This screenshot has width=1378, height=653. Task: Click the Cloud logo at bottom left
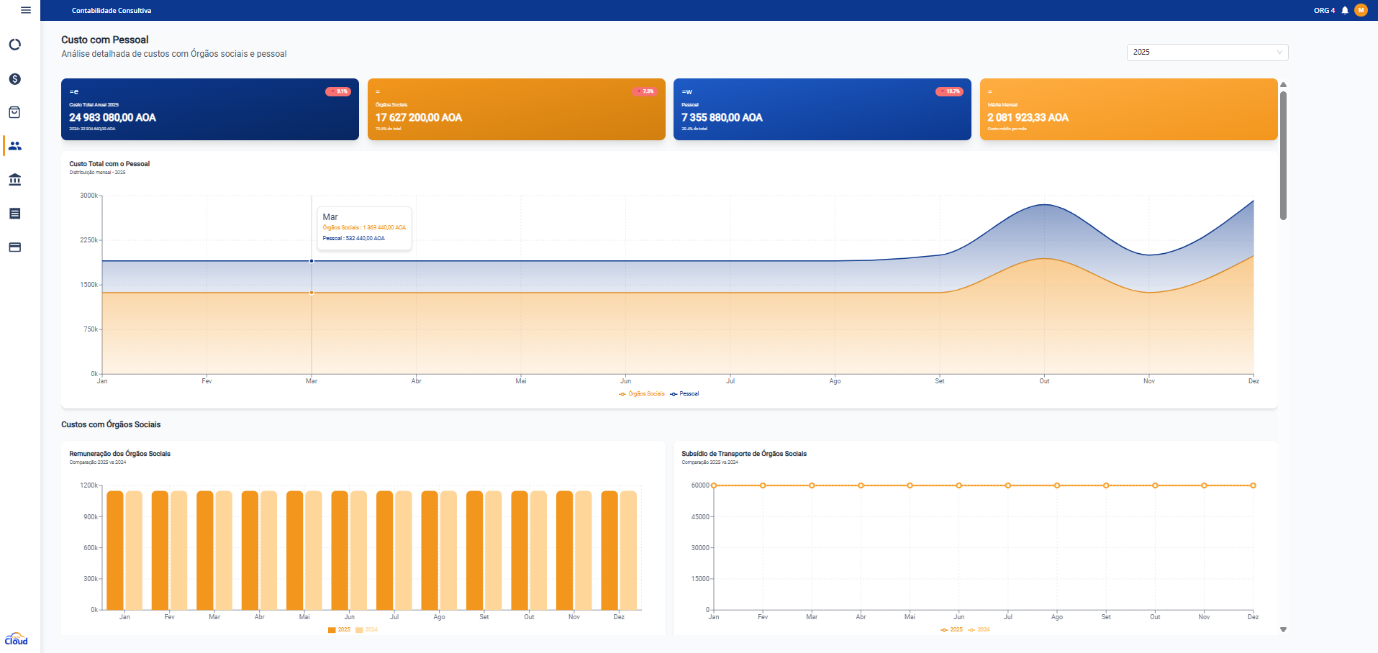point(14,639)
